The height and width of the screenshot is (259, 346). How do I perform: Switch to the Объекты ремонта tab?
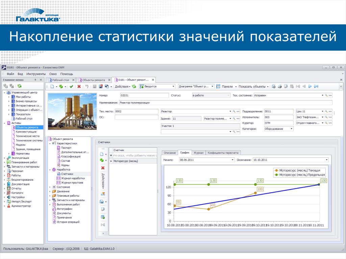coord(94,80)
